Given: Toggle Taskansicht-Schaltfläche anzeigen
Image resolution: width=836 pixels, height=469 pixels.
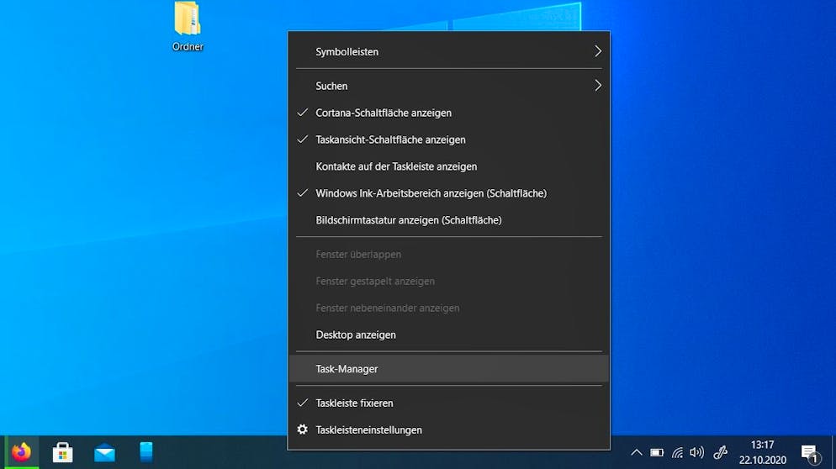Looking at the screenshot, I should click(x=449, y=140).
